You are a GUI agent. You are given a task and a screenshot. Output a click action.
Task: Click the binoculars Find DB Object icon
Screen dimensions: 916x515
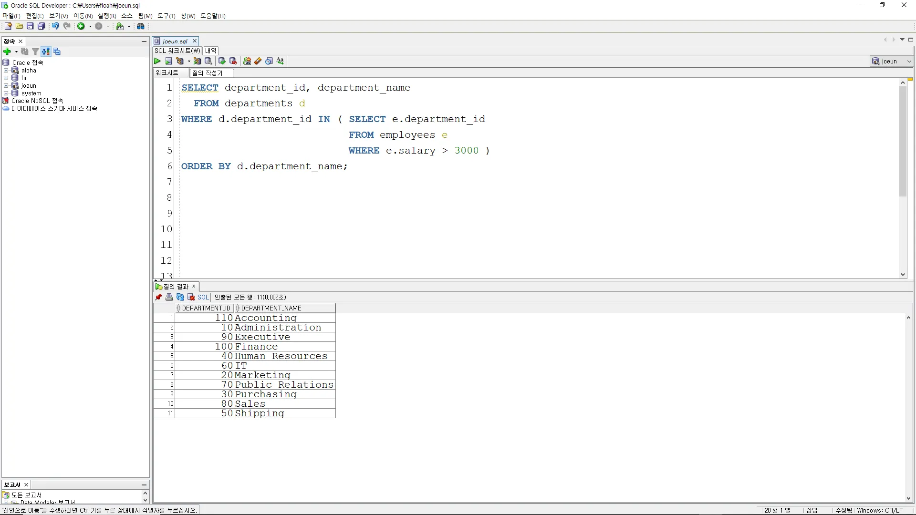tap(141, 26)
